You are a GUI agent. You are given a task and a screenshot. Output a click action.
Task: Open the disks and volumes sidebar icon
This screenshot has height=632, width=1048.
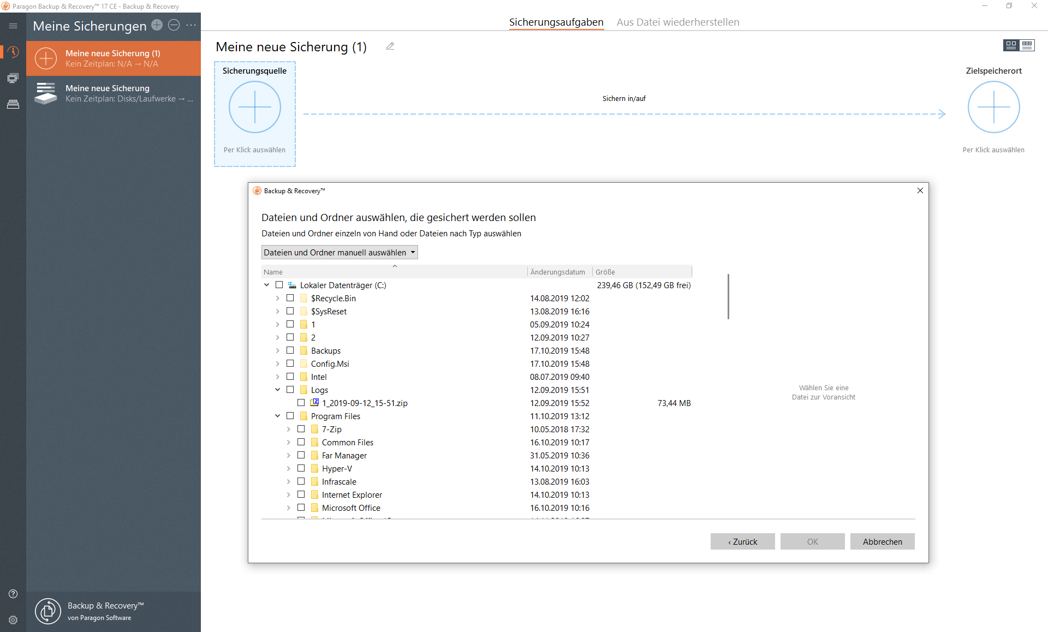click(13, 104)
